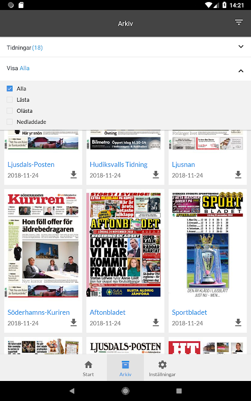Enable the Olästa filter checkbox

click(10, 111)
